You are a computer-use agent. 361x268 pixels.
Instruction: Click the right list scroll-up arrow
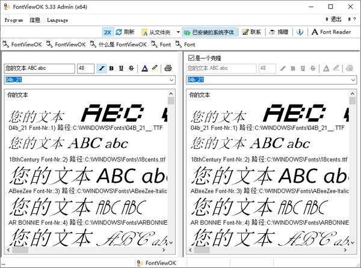353,94
